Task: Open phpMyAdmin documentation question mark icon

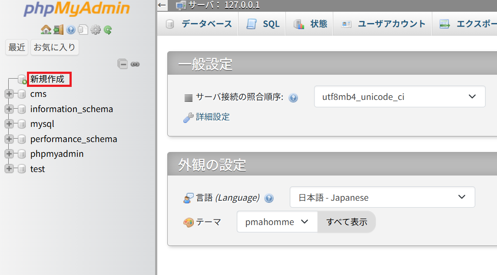Action: tap(71, 30)
